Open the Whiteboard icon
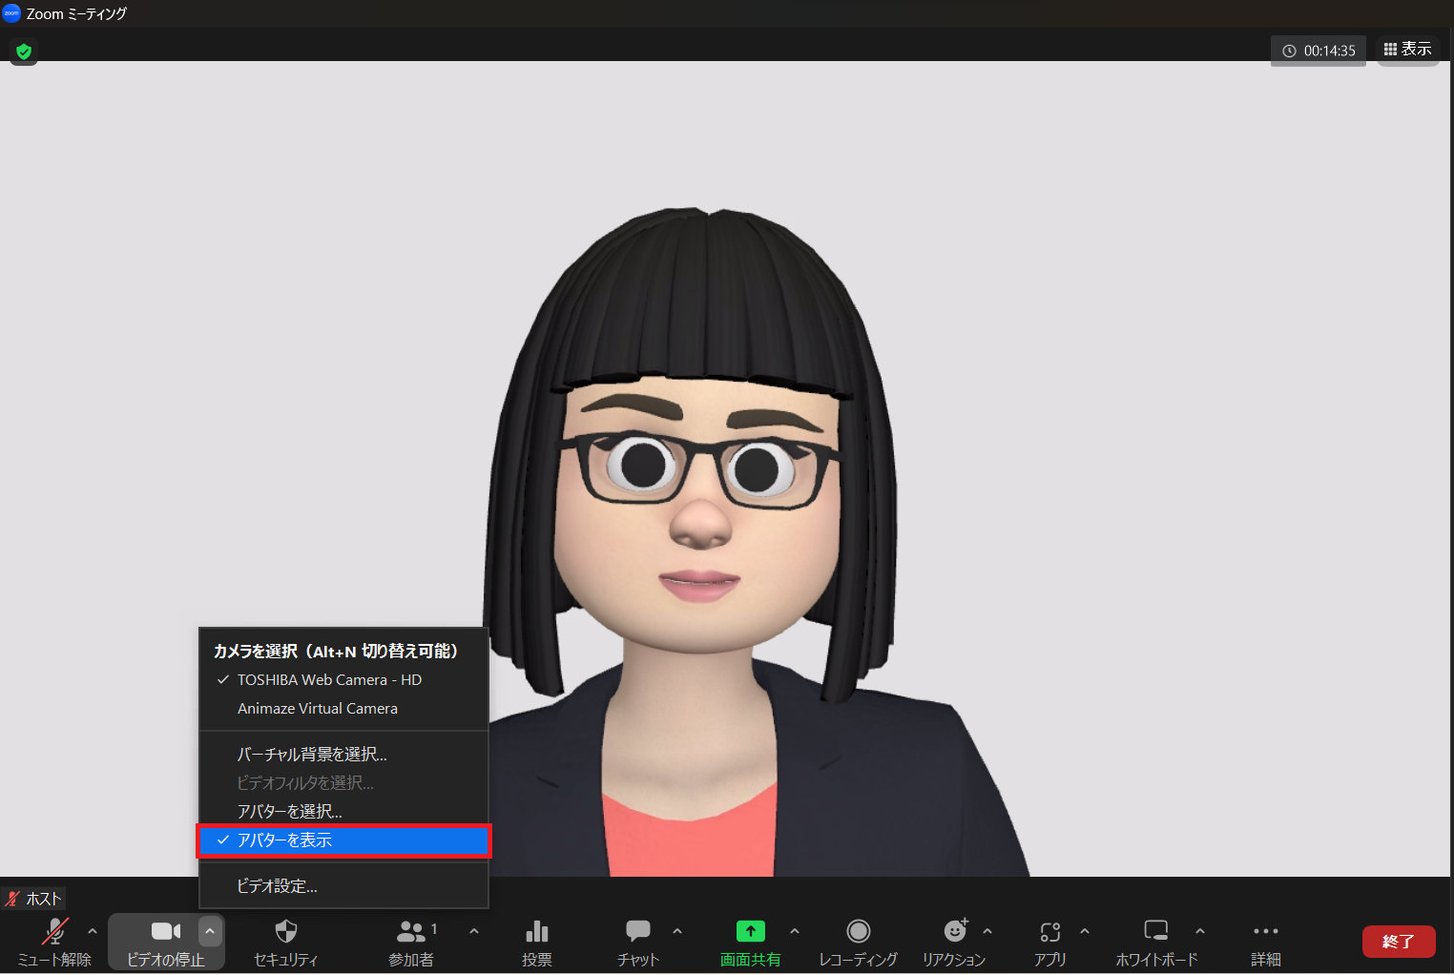The image size is (1454, 975). (1156, 941)
